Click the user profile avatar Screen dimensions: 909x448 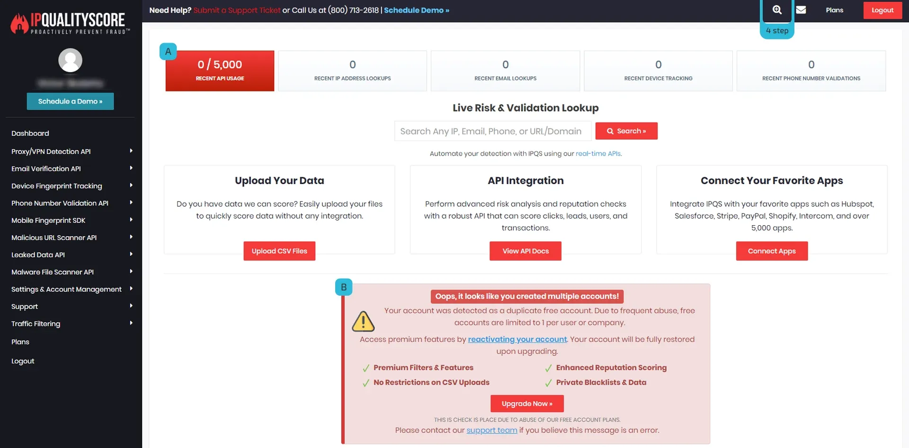(70, 60)
